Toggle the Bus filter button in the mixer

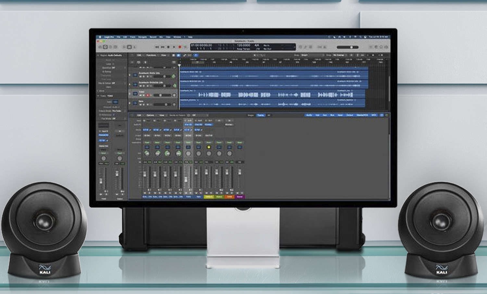[x=332, y=115]
